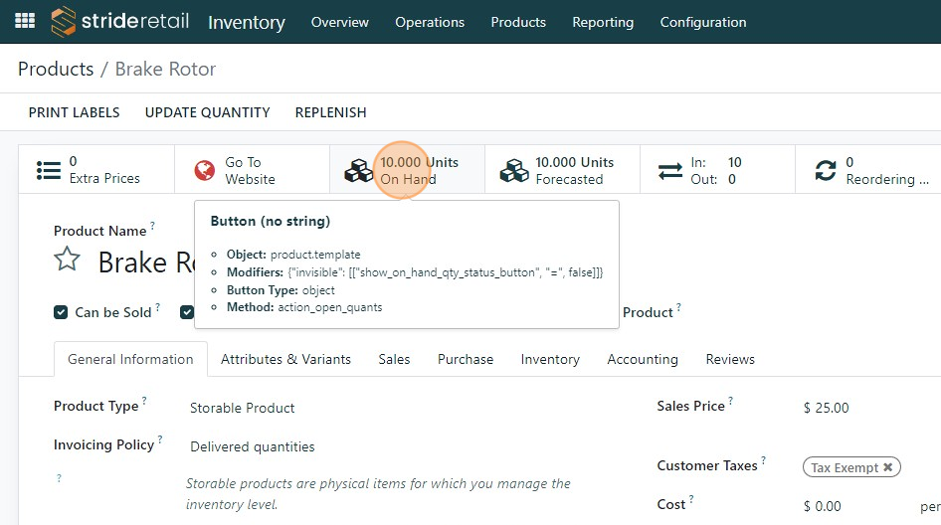941x525 pixels.
Task: Toggle the Can be Sold checkbox
Action: point(61,312)
